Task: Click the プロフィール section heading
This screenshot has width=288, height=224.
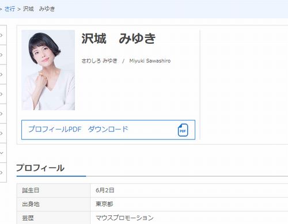Action: [40, 168]
